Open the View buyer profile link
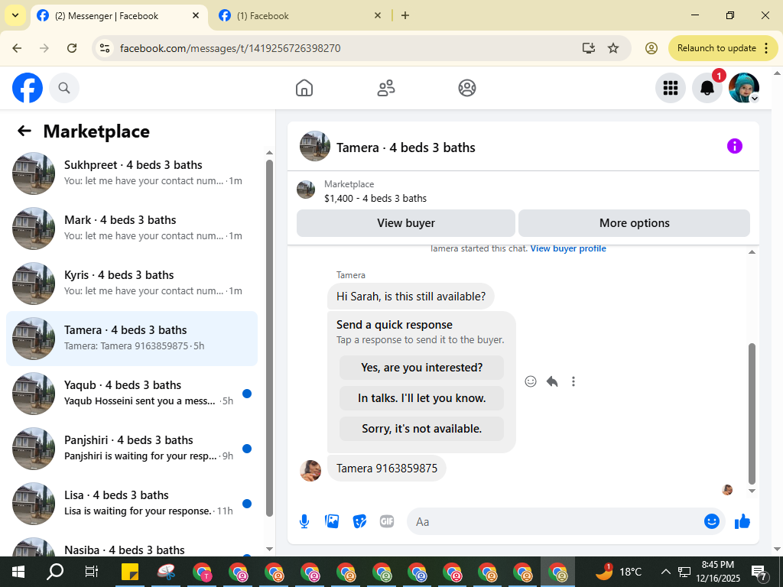This screenshot has width=783, height=587. pyautogui.click(x=568, y=248)
